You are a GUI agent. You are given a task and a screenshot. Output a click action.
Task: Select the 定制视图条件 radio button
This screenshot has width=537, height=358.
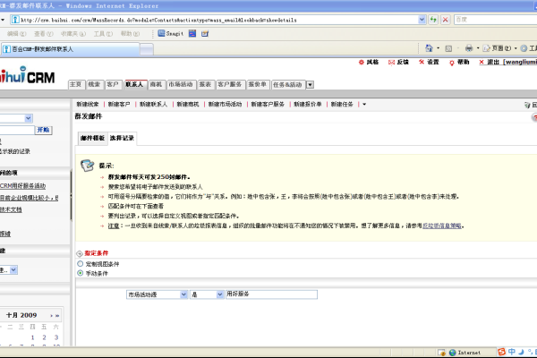click(x=80, y=264)
